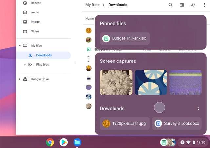Open pinned Budget Tracker xlsx file chip
The image size is (210, 148).
tap(125, 38)
